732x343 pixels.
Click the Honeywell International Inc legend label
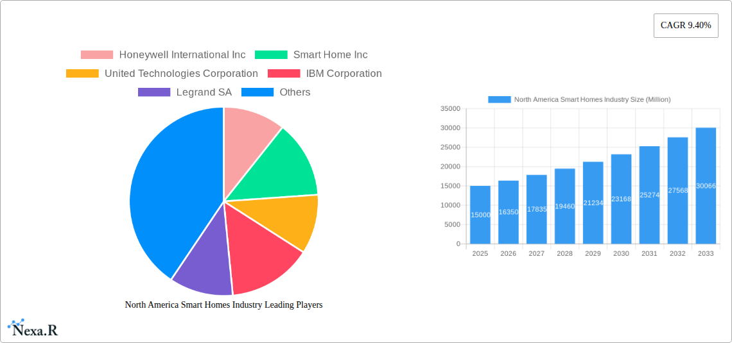click(182, 55)
